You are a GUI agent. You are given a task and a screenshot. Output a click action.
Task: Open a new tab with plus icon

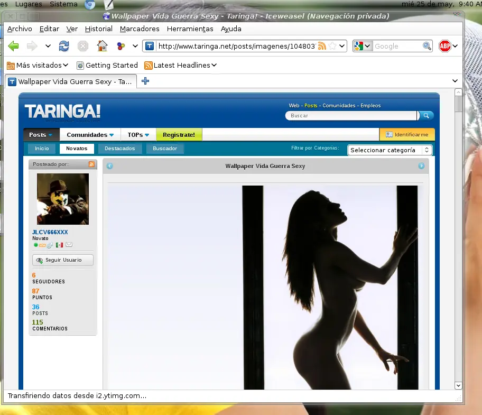tap(145, 81)
